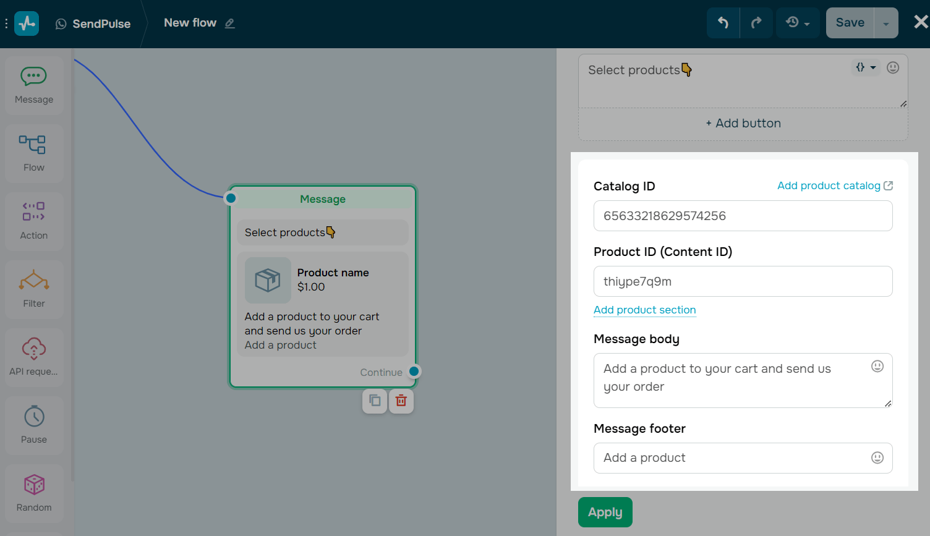The height and width of the screenshot is (536, 930).
Task: Undo the last flow change
Action: point(723,22)
